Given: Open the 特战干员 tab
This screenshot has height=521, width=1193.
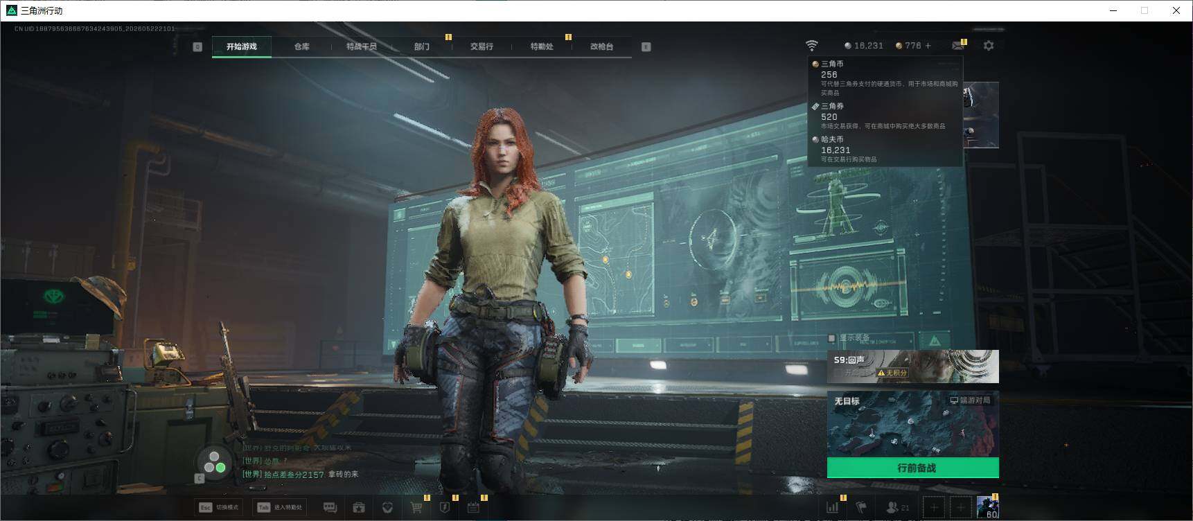Looking at the screenshot, I should point(362,46).
